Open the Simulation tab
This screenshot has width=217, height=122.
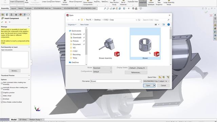tap(57, 8)
